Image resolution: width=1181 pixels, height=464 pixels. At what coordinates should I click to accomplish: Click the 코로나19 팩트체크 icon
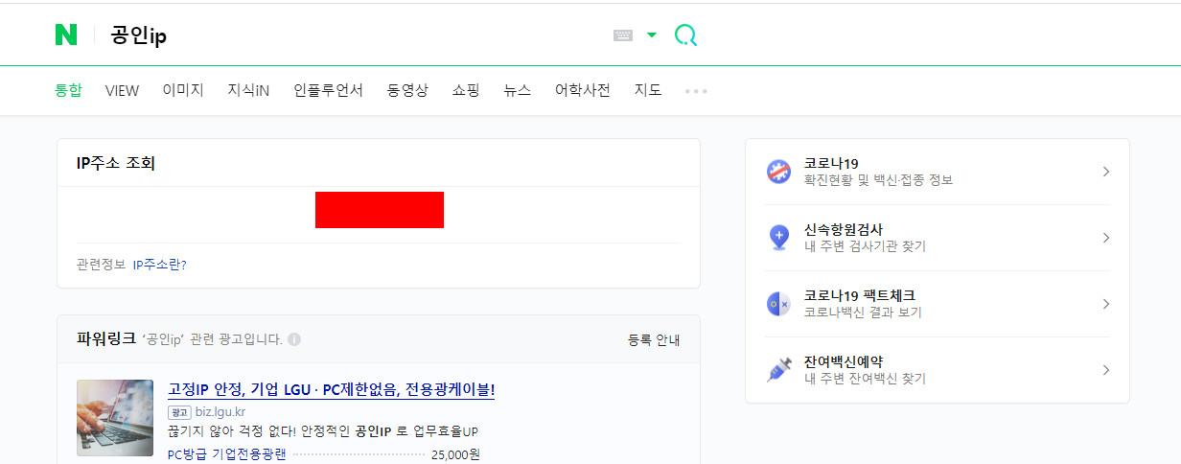tap(778, 304)
